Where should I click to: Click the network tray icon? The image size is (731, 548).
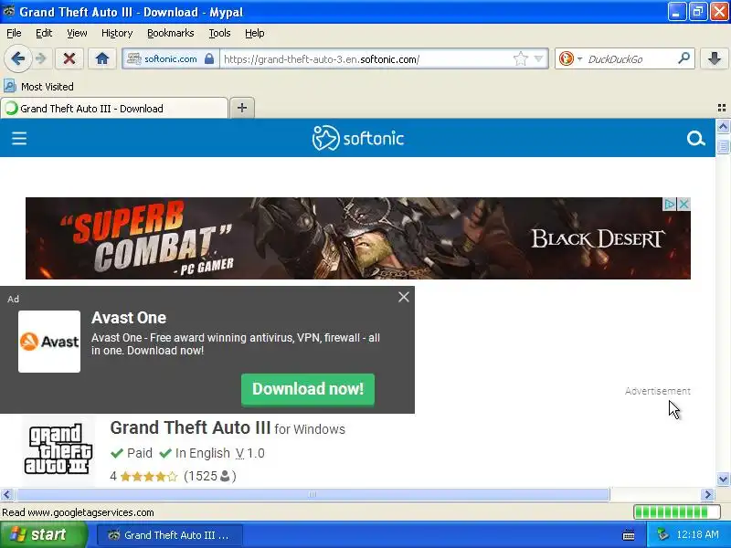662,534
